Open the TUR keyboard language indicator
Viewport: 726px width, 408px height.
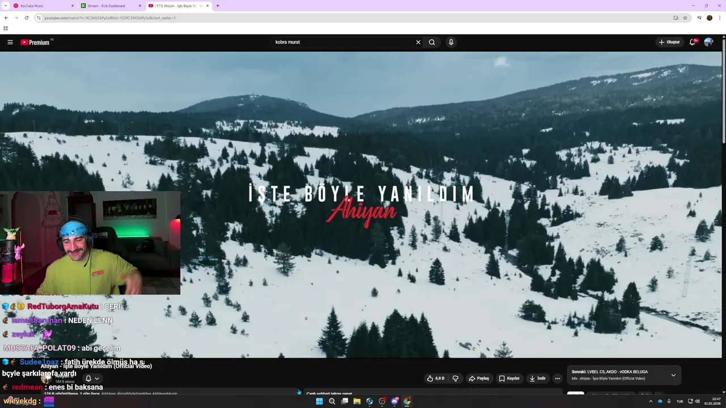679,401
